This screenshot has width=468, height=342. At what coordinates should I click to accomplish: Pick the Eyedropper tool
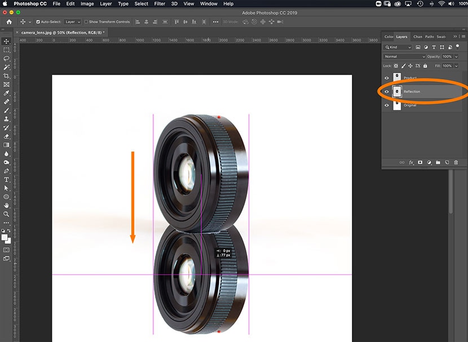coord(6,93)
